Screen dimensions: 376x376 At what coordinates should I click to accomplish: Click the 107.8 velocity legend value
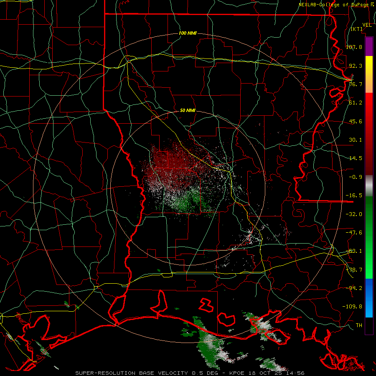click(x=354, y=47)
